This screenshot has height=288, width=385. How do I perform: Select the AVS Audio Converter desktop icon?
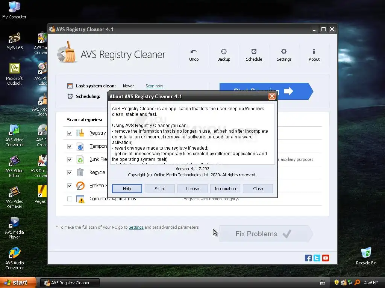(15, 259)
